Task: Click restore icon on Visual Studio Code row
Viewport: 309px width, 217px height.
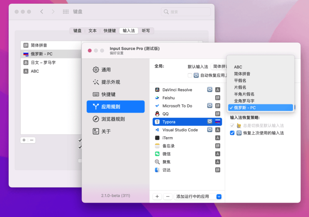Action: (210, 130)
